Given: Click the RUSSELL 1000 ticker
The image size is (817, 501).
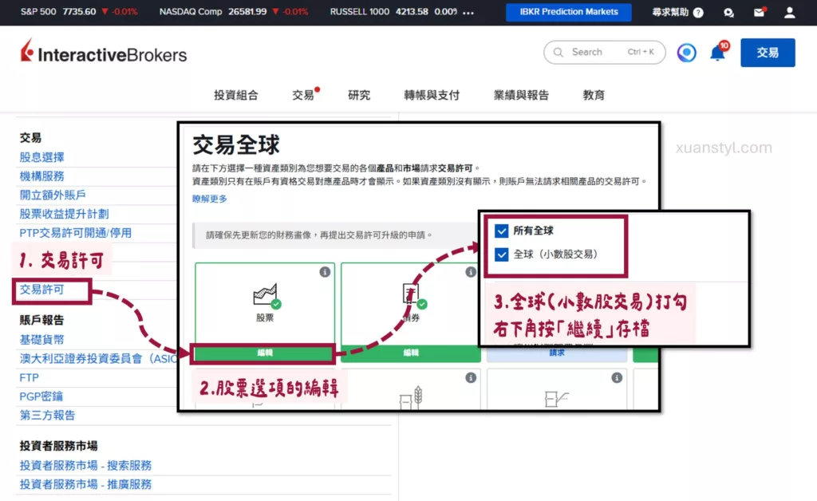Looking at the screenshot, I should pyautogui.click(x=393, y=11).
